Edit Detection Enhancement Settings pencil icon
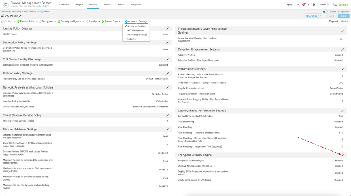The height and width of the screenshot is (196, 351). point(343,50)
